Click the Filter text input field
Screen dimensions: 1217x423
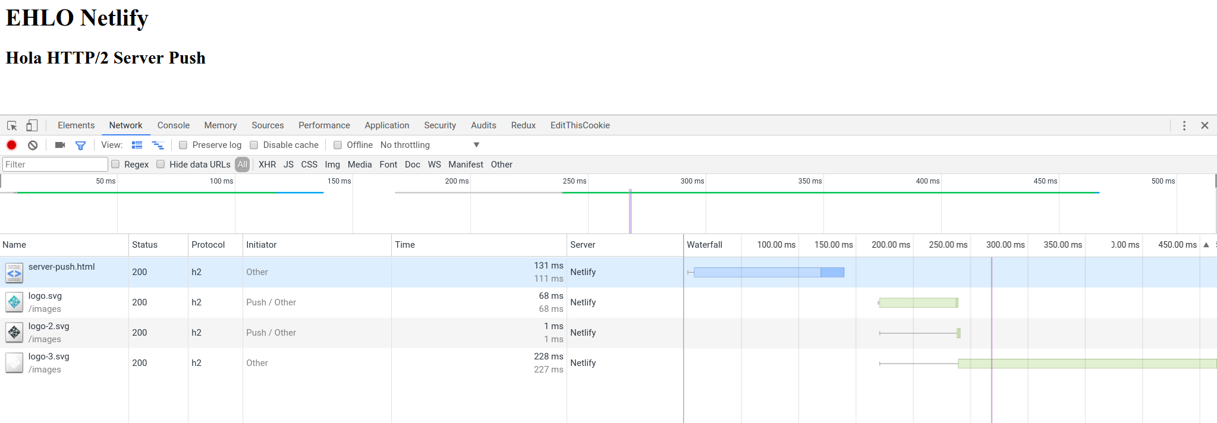click(55, 165)
